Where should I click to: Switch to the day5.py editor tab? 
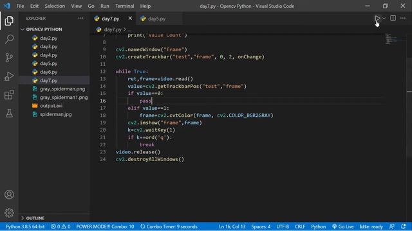click(159, 19)
